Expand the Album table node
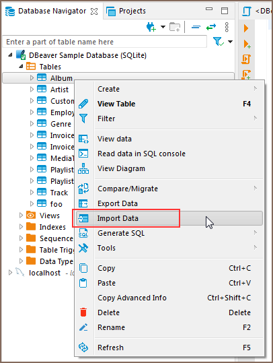Screen dimensions: 273x363 click(x=32, y=78)
